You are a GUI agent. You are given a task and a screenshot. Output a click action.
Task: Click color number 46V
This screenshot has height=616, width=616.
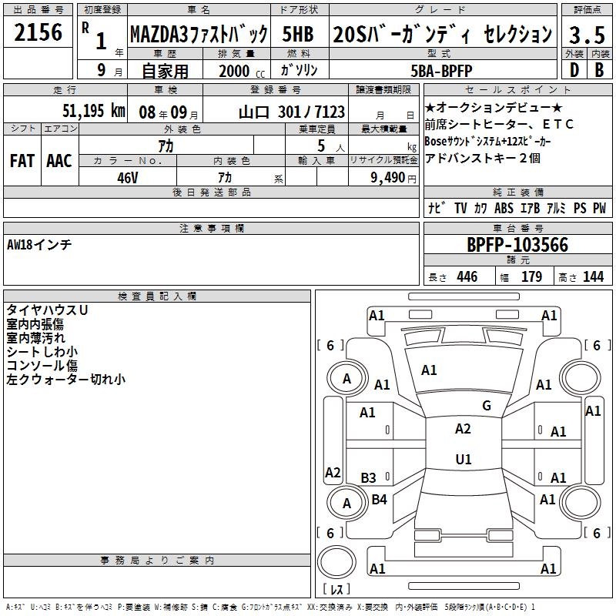pyautogui.click(x=128, y=178)
